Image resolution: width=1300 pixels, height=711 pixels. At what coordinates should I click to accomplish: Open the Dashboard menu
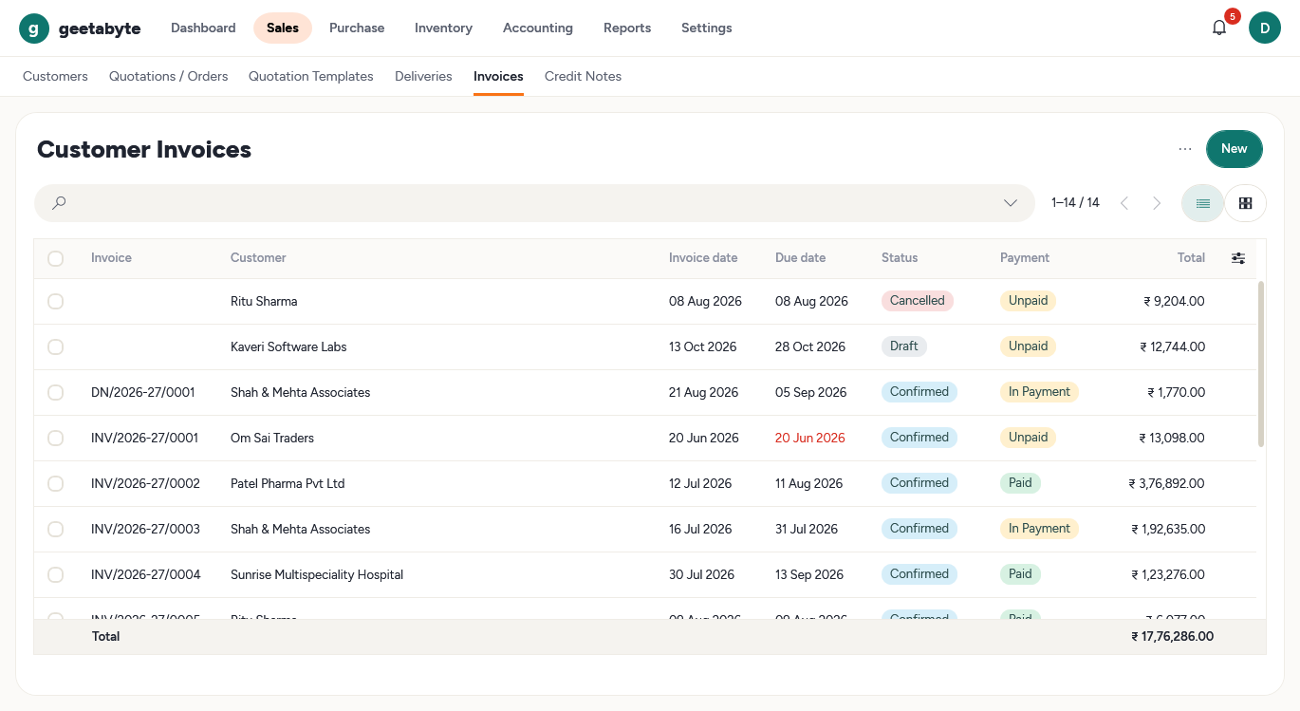point(203,28)
